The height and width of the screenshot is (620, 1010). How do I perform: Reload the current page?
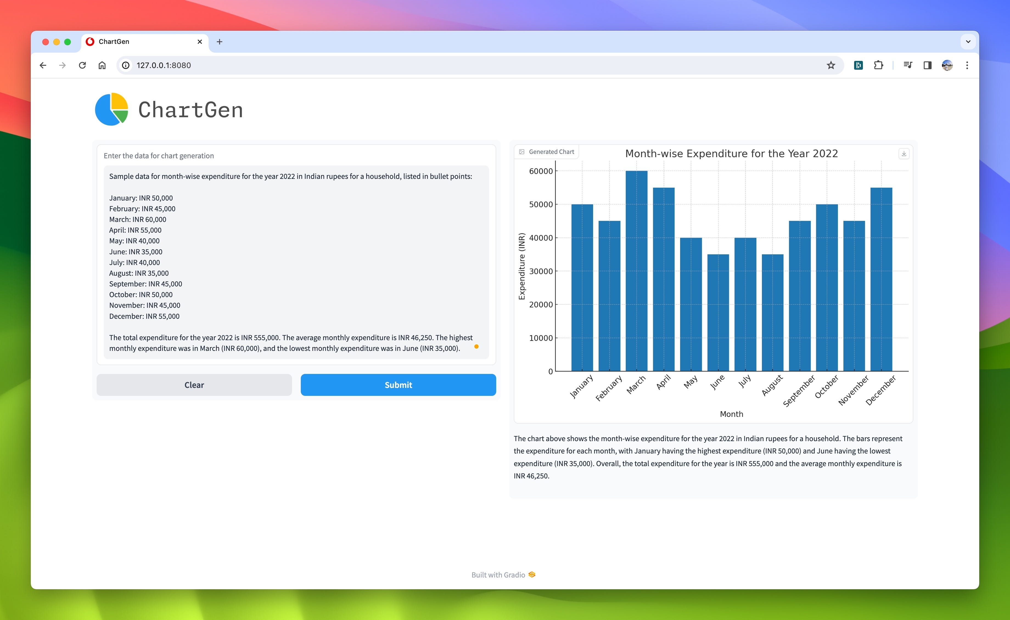[82, 65]
